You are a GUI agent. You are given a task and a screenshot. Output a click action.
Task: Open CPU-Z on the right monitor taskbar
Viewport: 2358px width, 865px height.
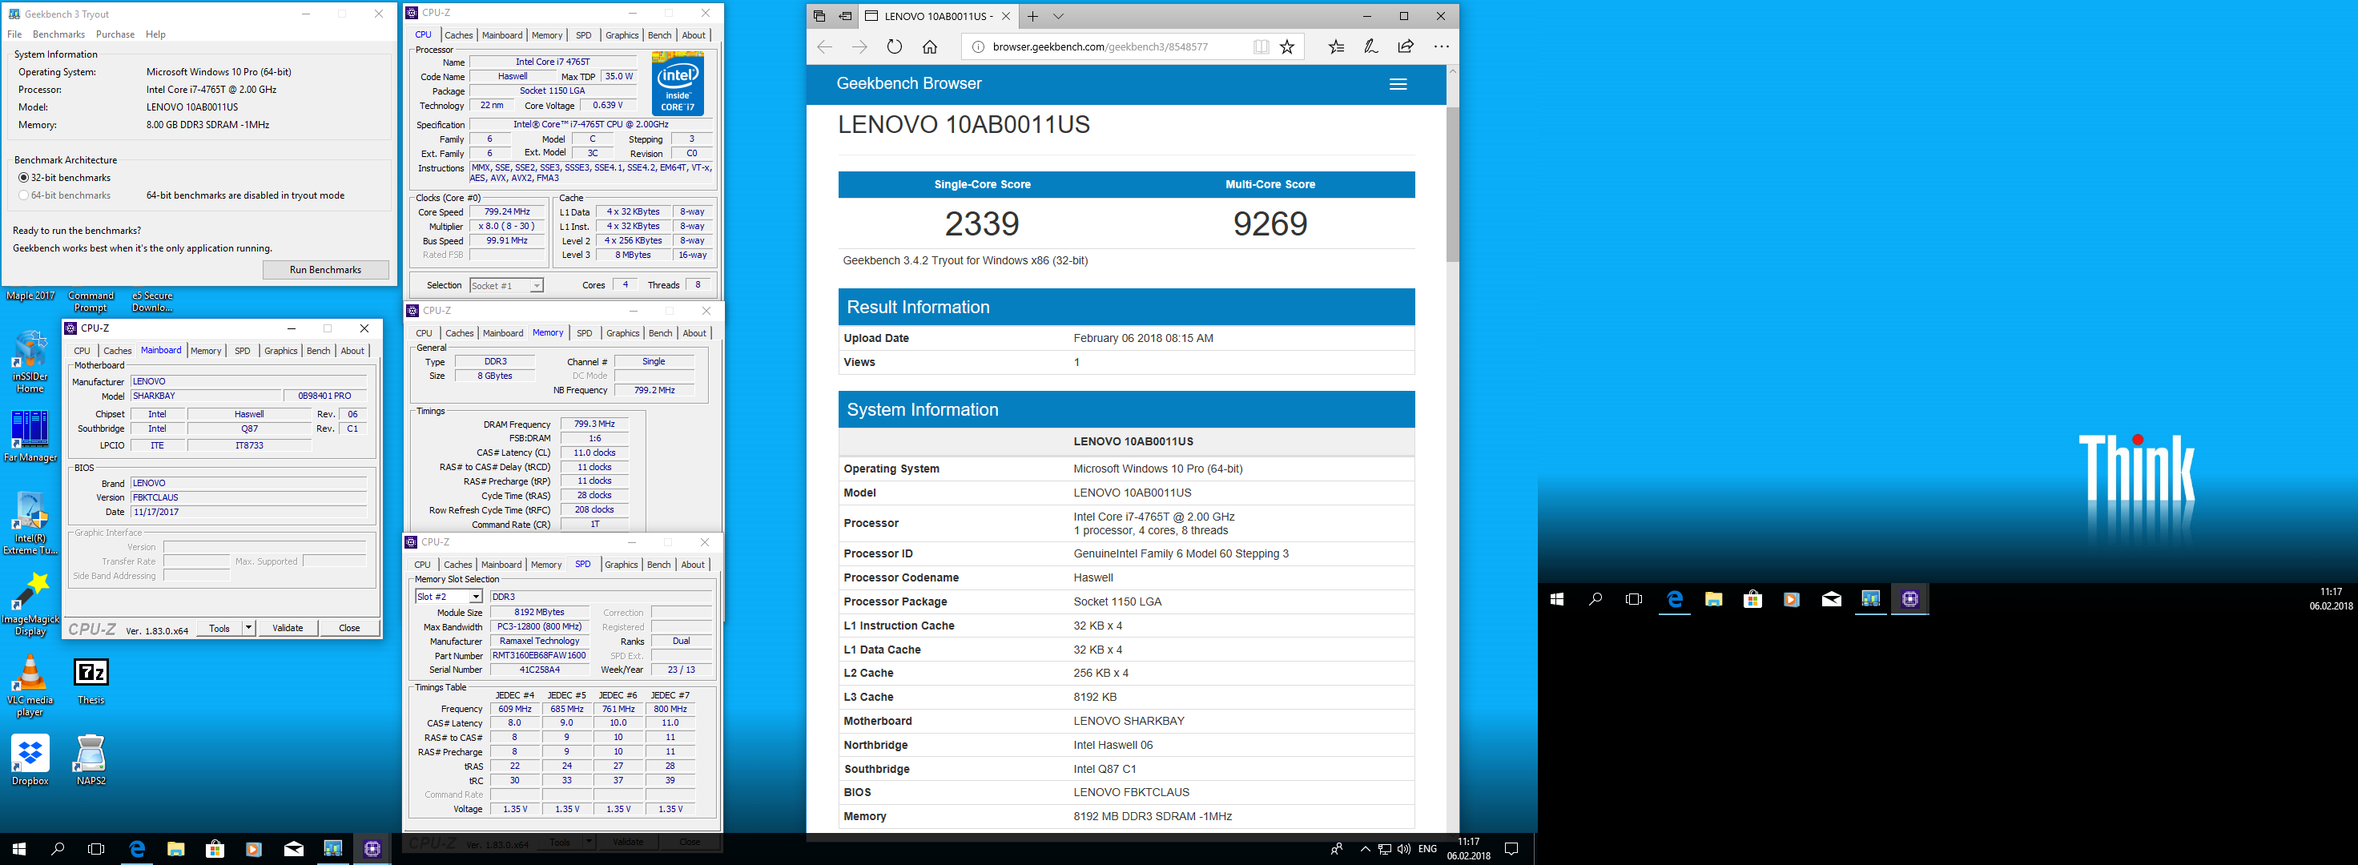[1909, 600]
